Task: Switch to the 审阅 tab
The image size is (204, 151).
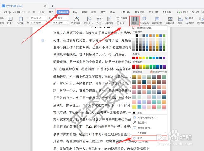Action: 84,12
